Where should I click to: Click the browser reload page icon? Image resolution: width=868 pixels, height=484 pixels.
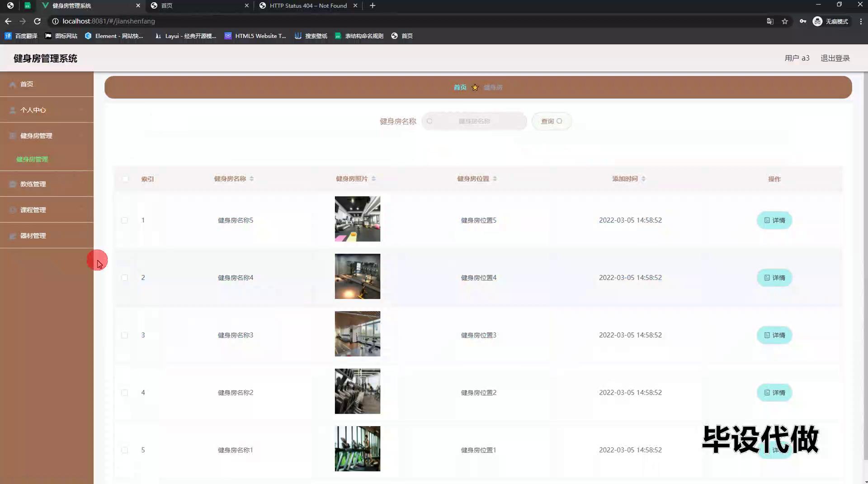pos(38,21)
